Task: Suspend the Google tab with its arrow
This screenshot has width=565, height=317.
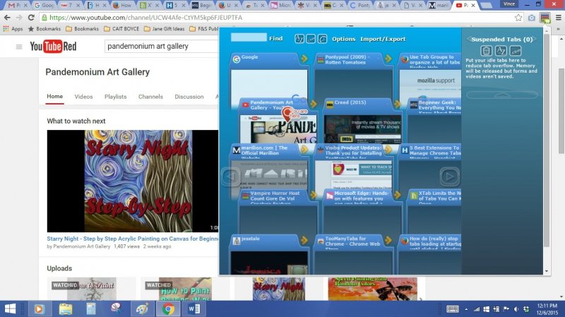Action: [x=304, y=59]
